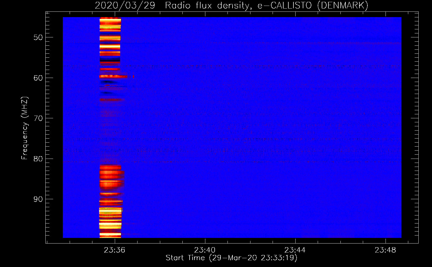Click the 70 MHz frequency tick label
This screenshot has width=432, height=267.
pos(38,118)
